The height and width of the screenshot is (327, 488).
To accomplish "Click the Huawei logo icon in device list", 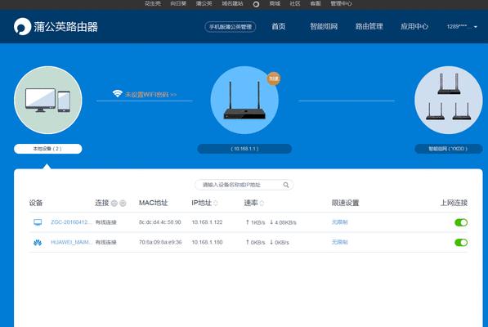I will point(38,242).
